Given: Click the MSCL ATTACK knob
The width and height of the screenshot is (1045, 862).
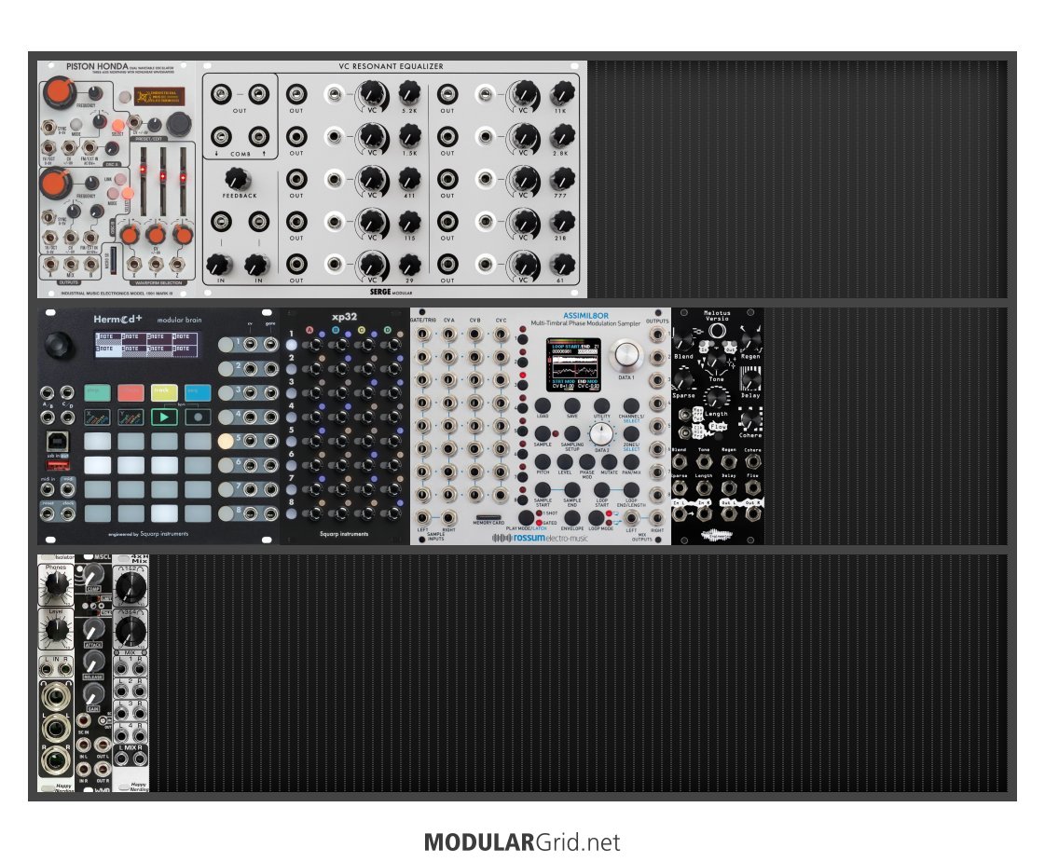Looking at the screenshot, I should tap(93, 628).
